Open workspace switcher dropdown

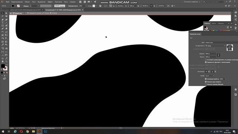tap(192, 2)
